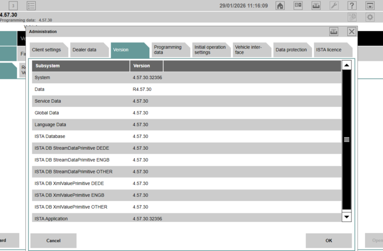This screenshot has height=251, width=383.
Task: Click the Subsystem column header
Action: [81, 66]
